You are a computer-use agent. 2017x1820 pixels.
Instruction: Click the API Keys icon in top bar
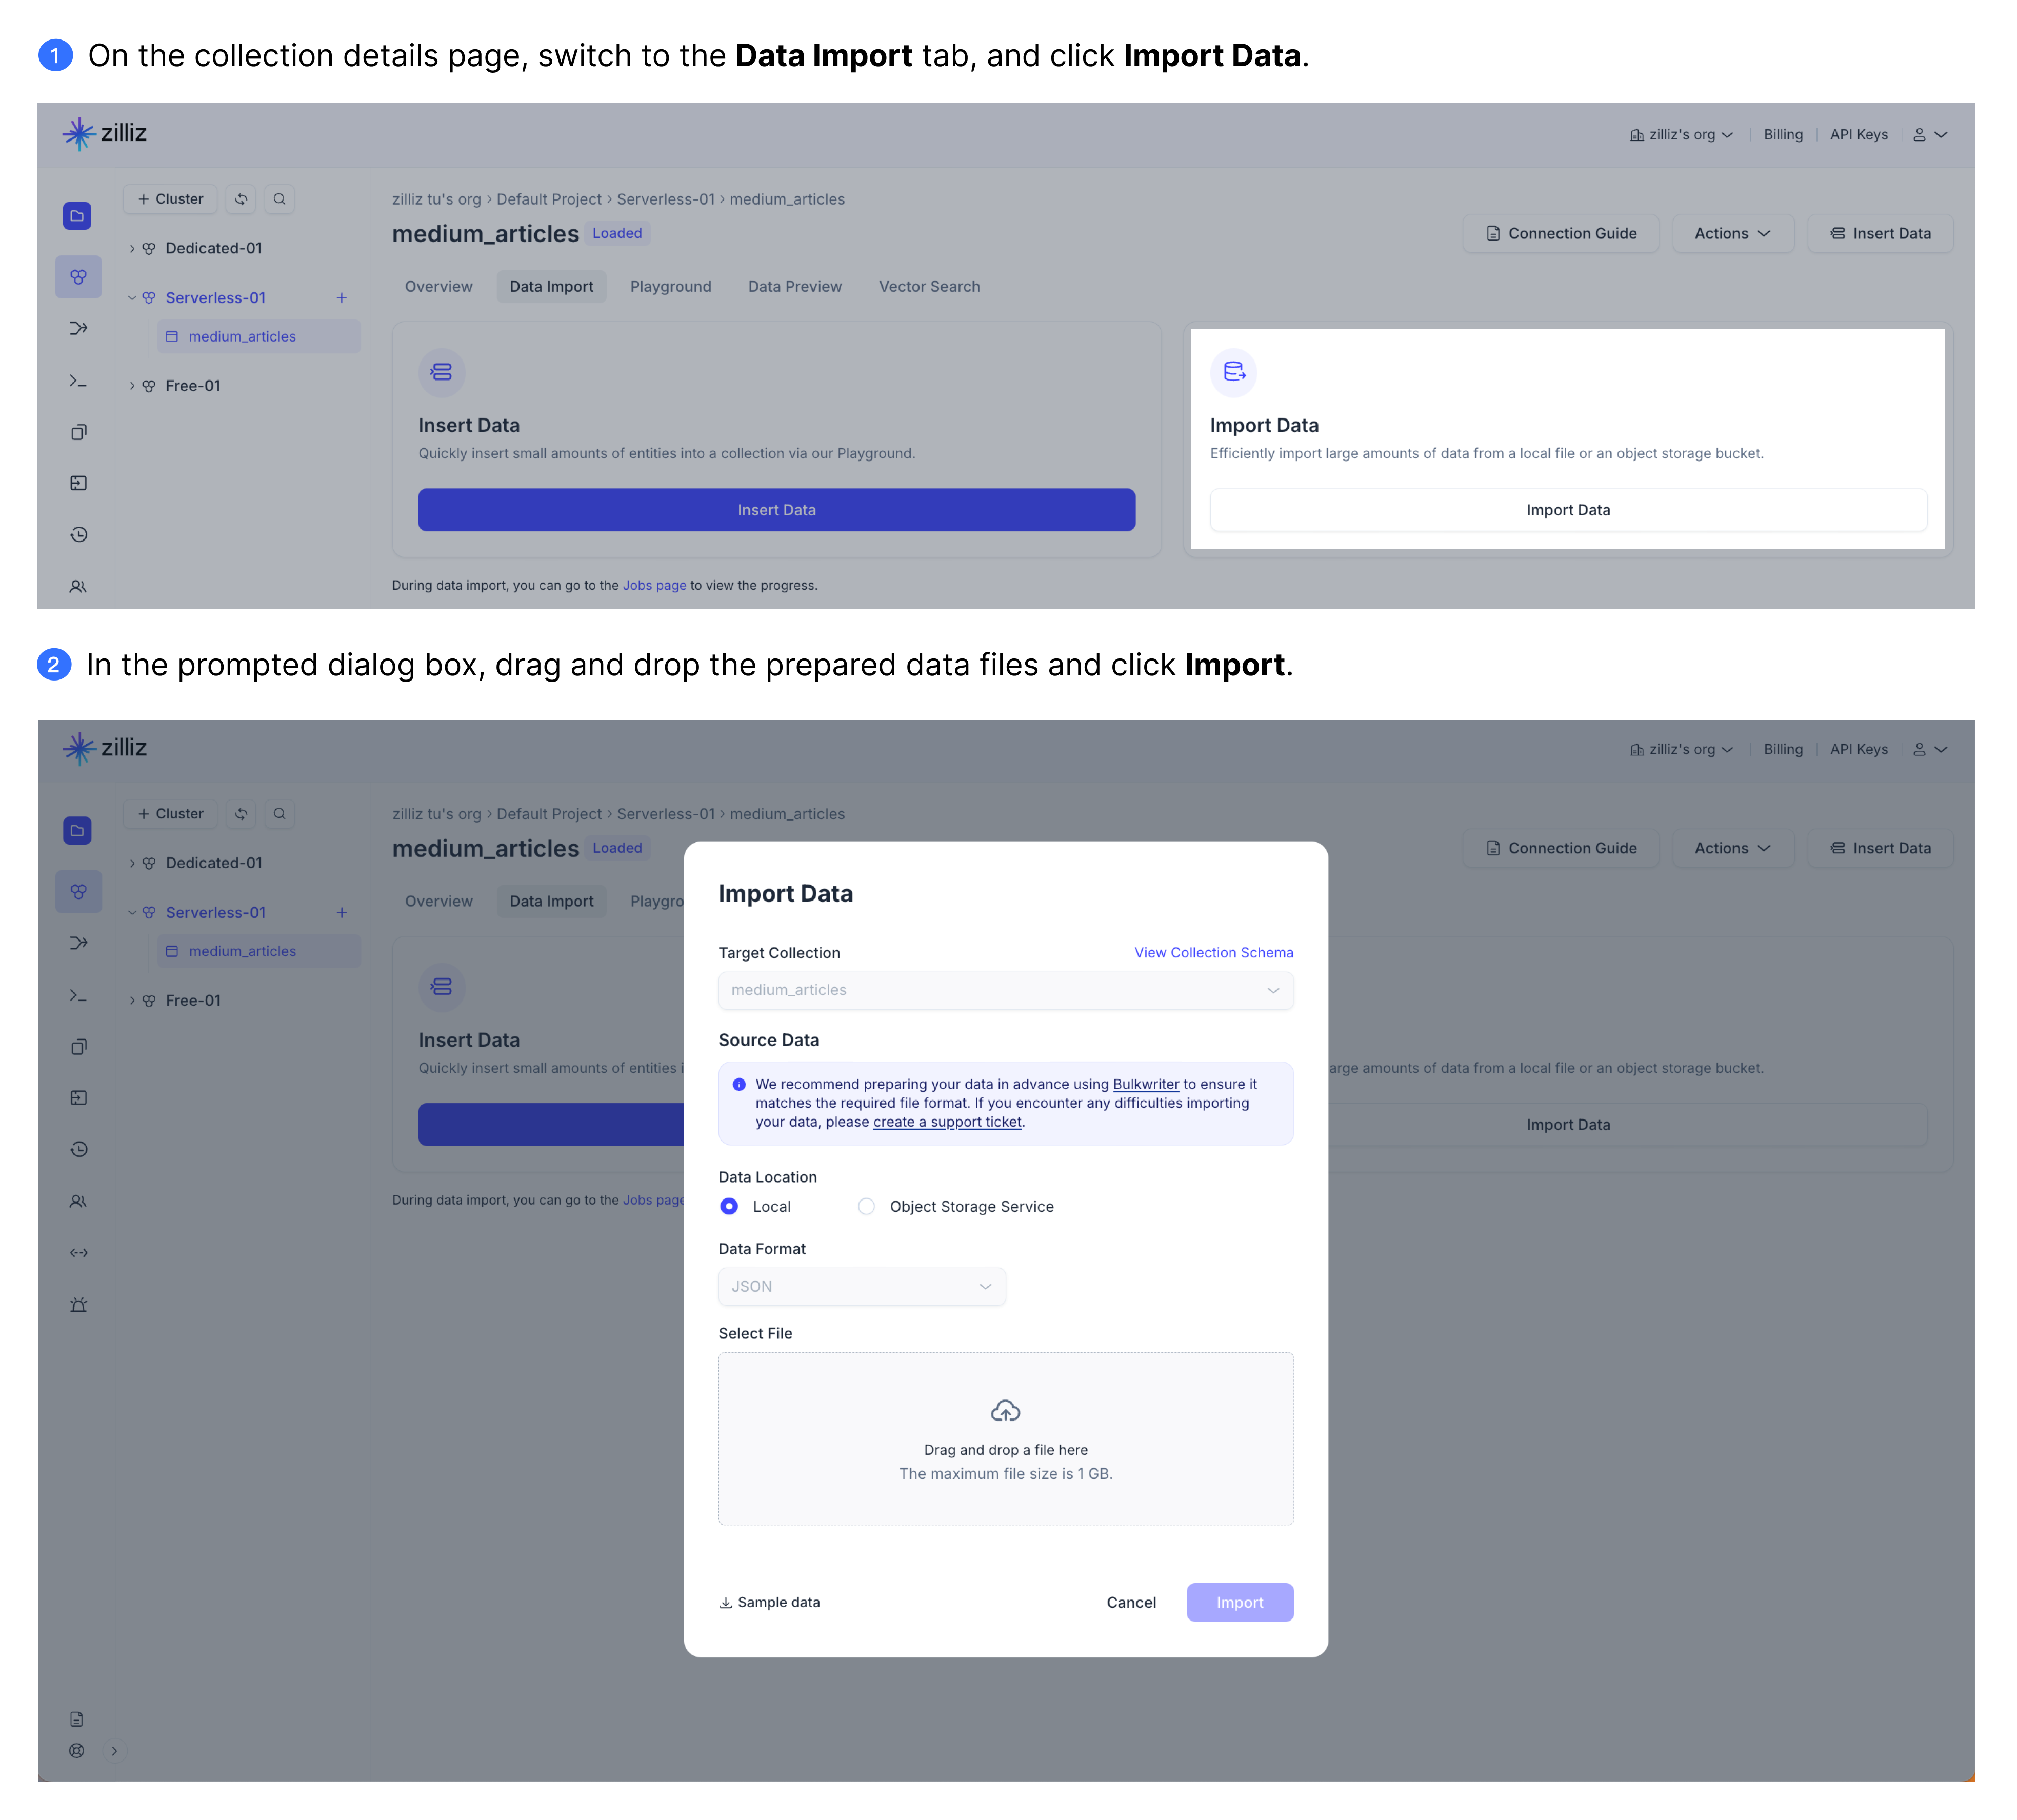(x=1861, y=133)
